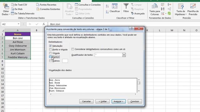Enable consecutive delimiters as one

73,49
